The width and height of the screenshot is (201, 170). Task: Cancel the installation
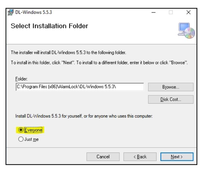click(x=103, y=157)
